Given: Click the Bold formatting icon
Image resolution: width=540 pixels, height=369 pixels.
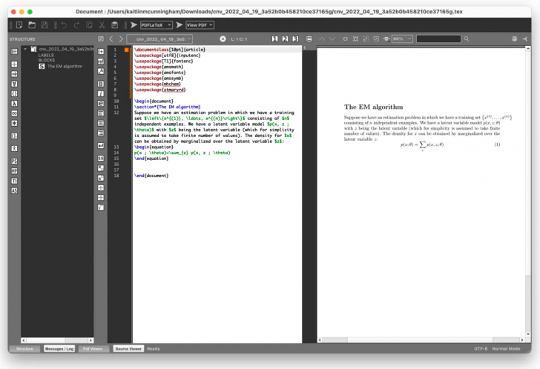Looking at the screenshot, I should click(x=100, y=83).
